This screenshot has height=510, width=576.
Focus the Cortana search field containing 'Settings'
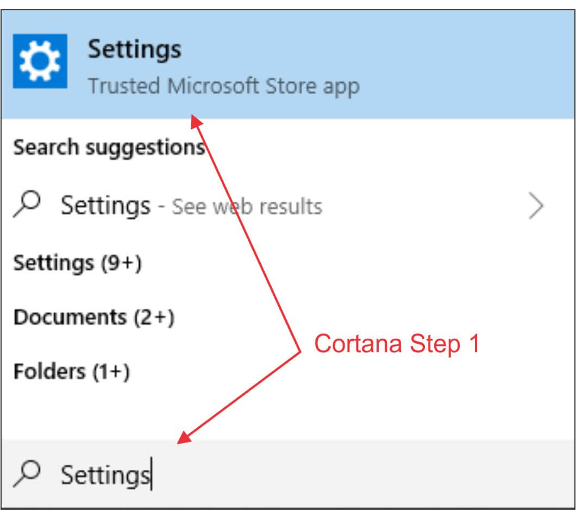[288, 474]
